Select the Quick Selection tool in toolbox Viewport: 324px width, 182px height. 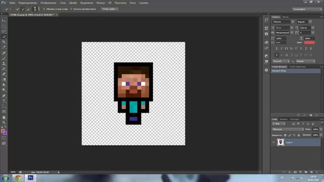[x=4, y=37]
